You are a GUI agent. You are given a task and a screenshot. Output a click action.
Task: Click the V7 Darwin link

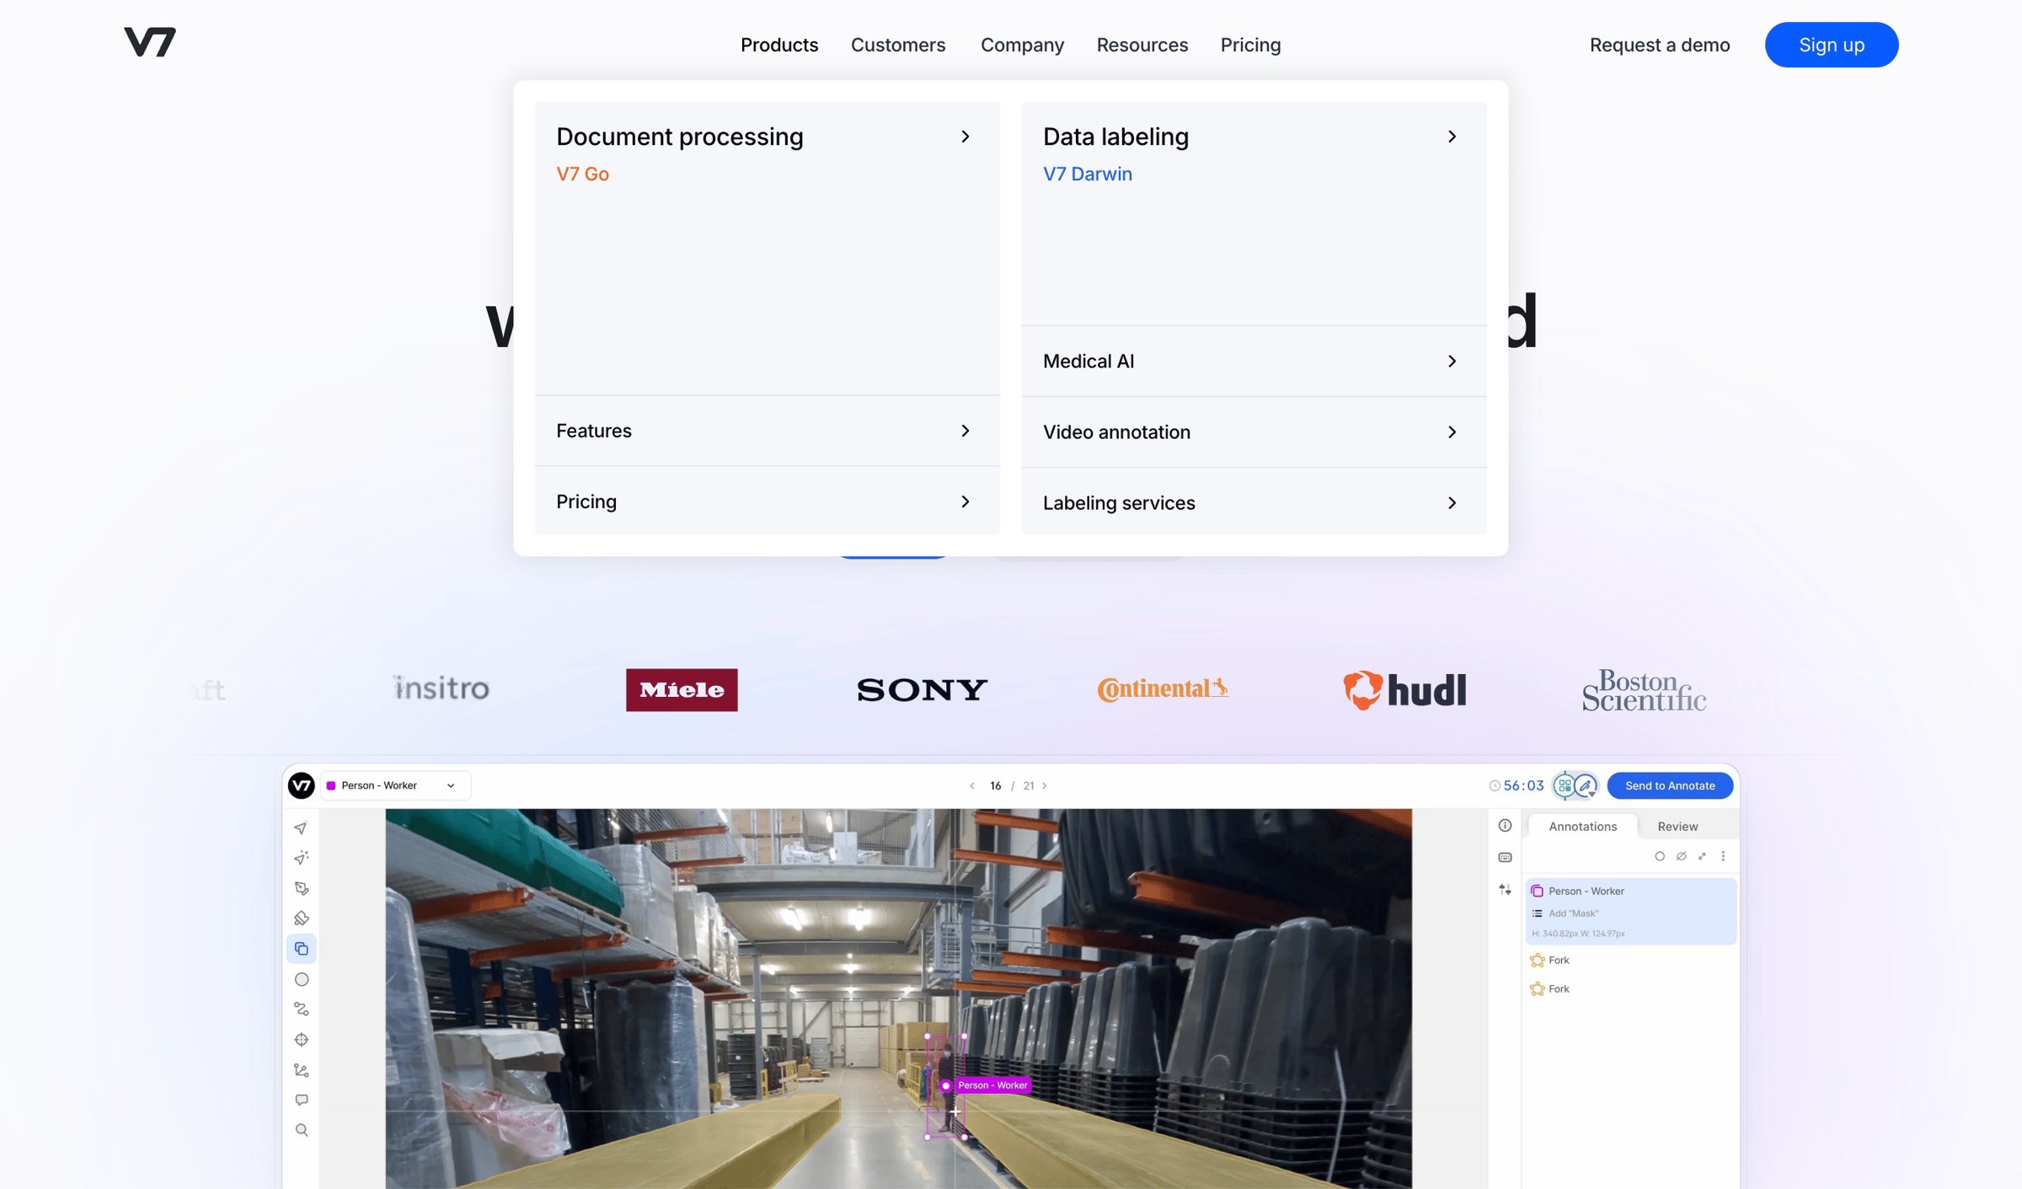pyautogui.click(x=1088, y=174)
